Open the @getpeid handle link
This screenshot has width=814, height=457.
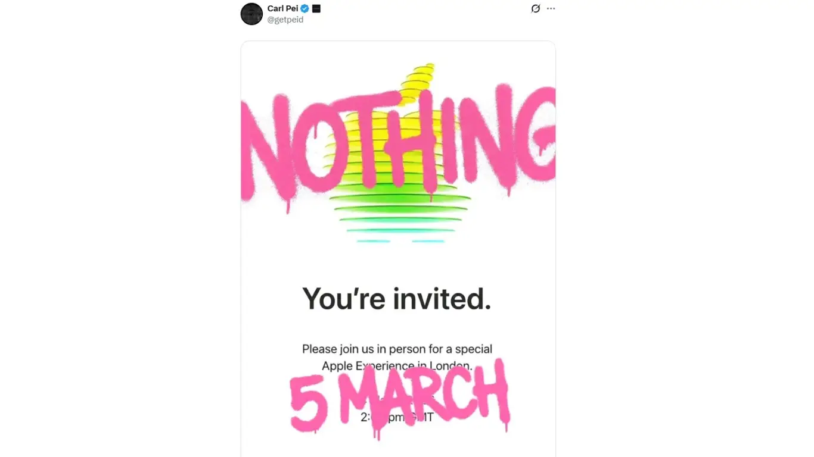(x=285, y=20)
